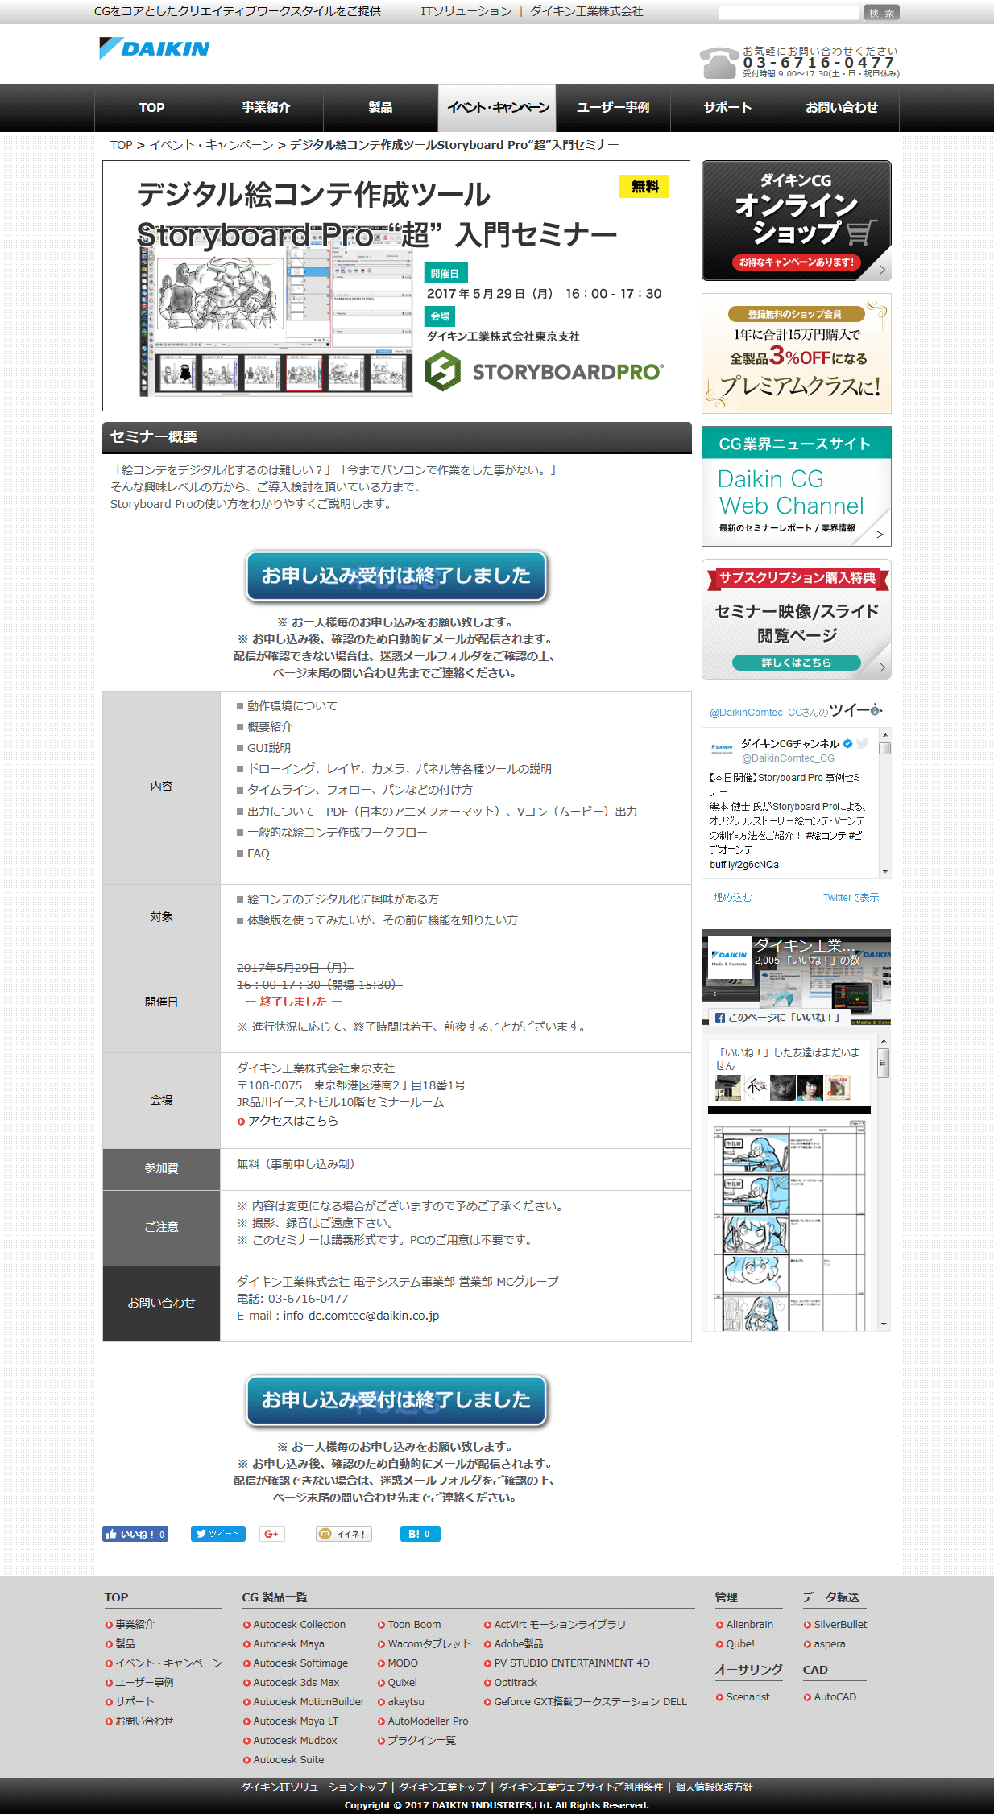The height and width of the screenshot is (1814, 994).
Task: Click the lower お申し込み受付は終了しました button
Action: (x=396, y=1401)
